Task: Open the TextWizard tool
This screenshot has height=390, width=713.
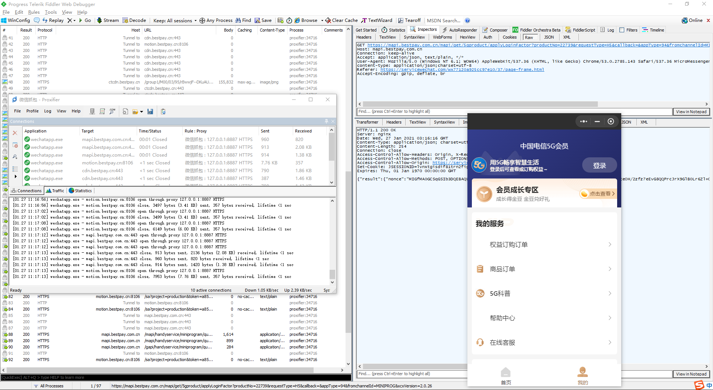Action: (377, 20)
